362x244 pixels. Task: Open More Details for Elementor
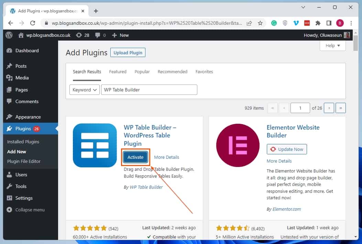pos(279,161)
